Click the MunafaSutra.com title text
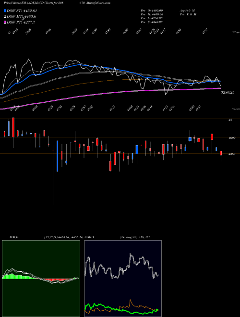240x317 pixels. point(99,3)
